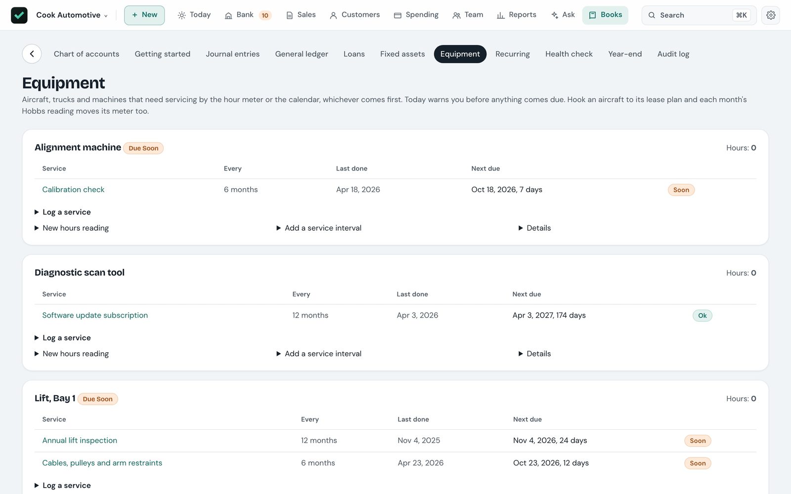
Task: Click the Ok status badge for Software update
Action: click(702, 316)
